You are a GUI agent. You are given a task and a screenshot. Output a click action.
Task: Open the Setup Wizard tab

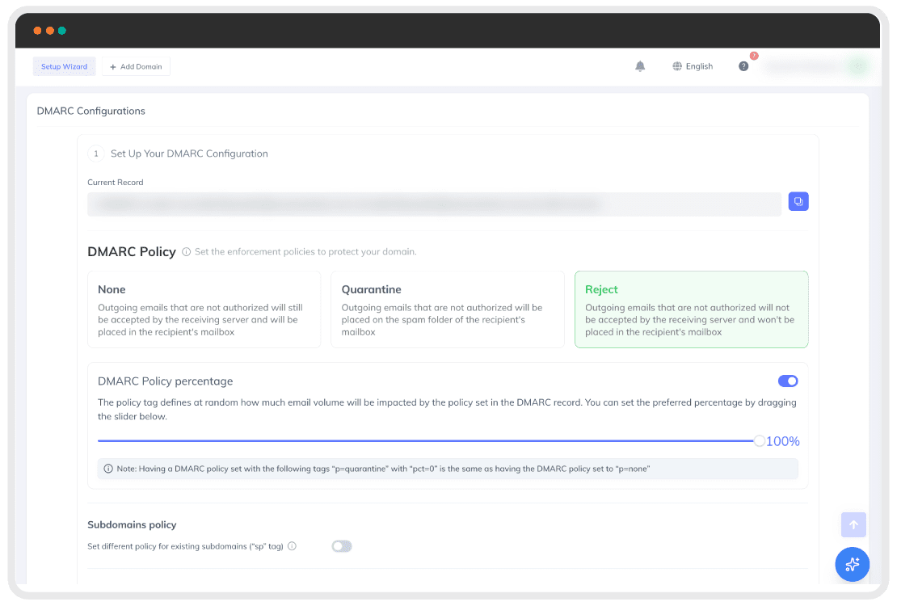pyautogui.click(x=64, y=66)
